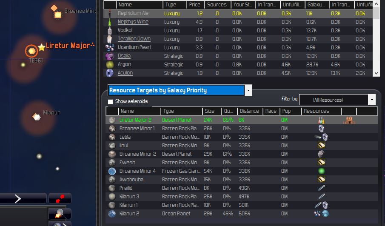Sort resources by the Sources column header
Image resolution: width=385 pixels, height=226 pixels.
(x=217, y=5)
